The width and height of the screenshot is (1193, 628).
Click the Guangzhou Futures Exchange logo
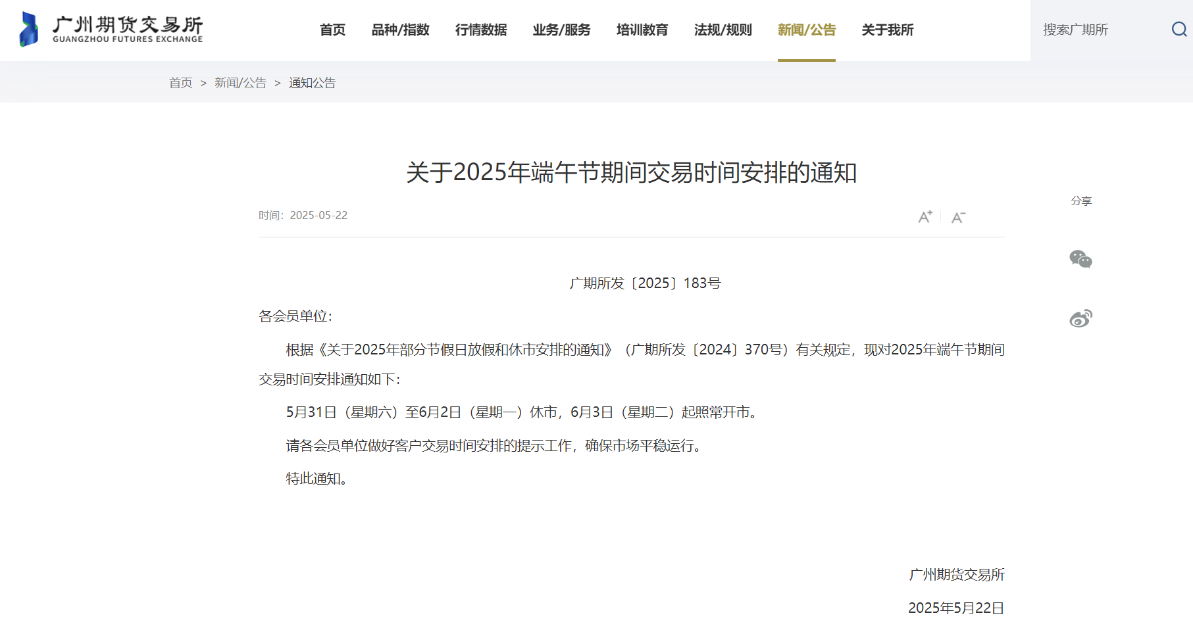coord(111,30)
